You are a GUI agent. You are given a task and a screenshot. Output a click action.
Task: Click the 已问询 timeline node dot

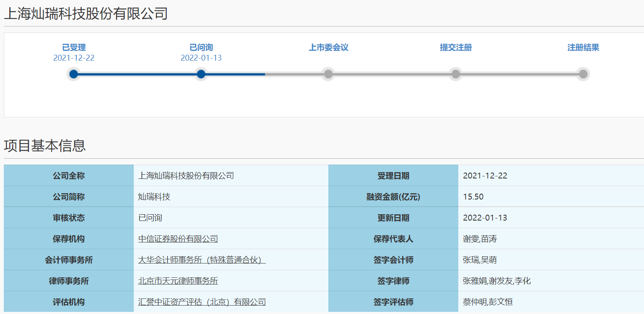pyautogui.click(x=201, y=75)
